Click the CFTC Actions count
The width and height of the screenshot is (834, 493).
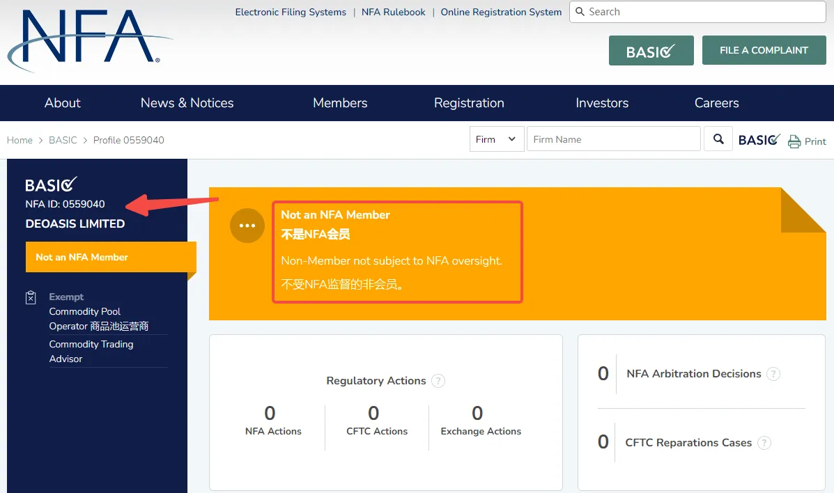click(374, 413)
